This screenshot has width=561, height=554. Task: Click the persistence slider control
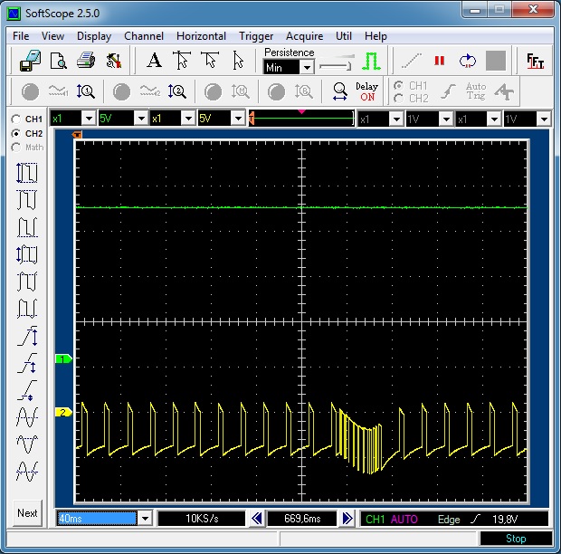(x=337, y=63)
